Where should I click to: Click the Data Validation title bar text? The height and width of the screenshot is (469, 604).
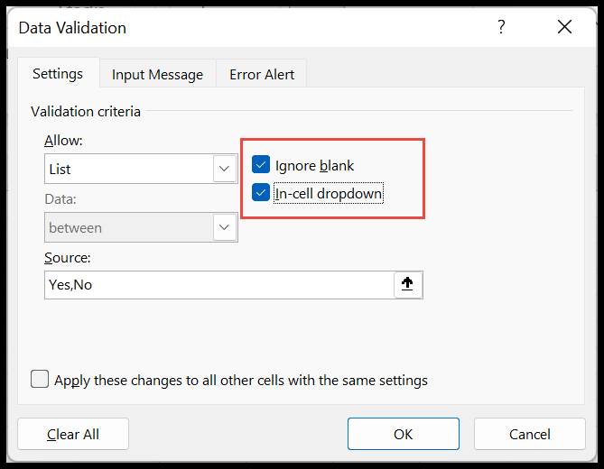point(72,27)
